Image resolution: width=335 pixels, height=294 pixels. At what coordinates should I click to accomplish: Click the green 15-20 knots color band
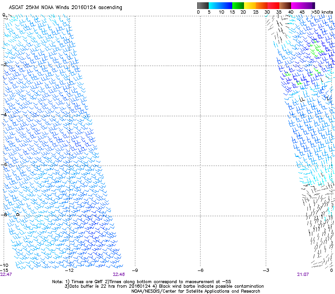(x=238, y=5)
